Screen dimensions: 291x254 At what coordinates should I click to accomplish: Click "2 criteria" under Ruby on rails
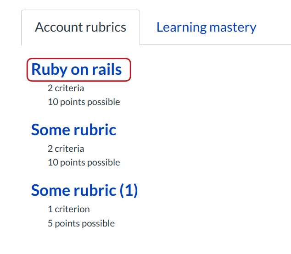66,88
